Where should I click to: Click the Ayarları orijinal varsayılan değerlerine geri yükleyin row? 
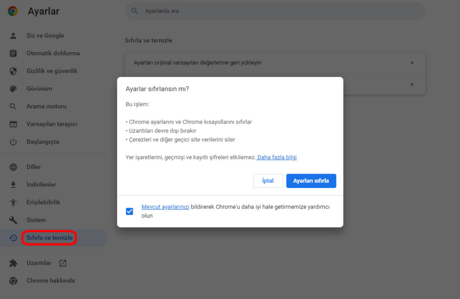click(x=275, y=63)
